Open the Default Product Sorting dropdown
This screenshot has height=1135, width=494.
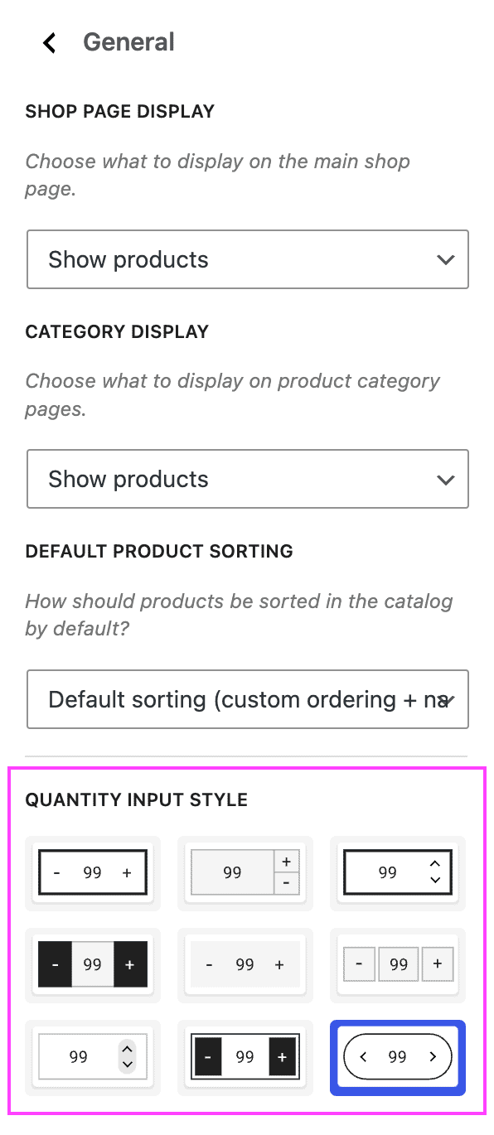click(x=247, y=699)
